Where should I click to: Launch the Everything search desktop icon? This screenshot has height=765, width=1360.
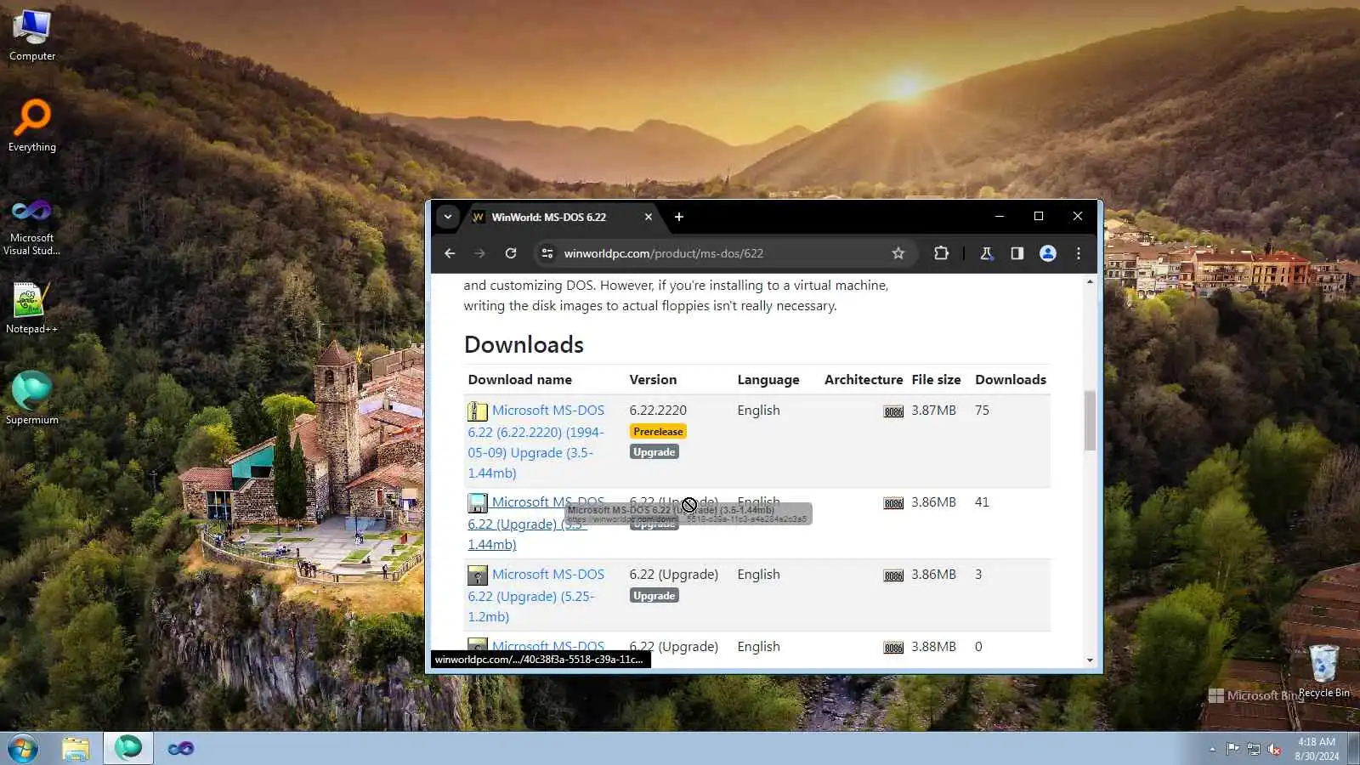pos(32,126)
